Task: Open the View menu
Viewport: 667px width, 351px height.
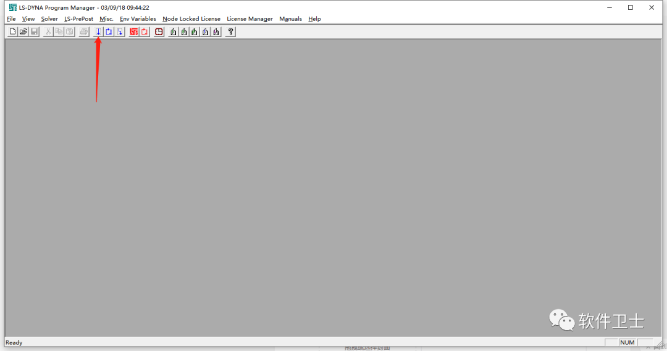Action: [28, 19]
